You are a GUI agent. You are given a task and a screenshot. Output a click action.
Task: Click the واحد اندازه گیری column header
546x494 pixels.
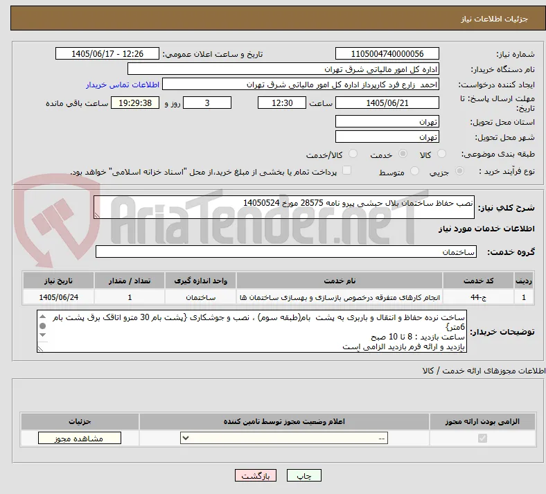coord(200,281)
